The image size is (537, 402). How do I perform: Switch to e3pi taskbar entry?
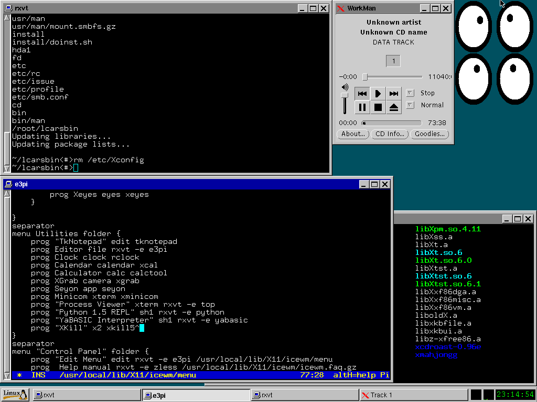pyautogui.click(x=196, y=395)
